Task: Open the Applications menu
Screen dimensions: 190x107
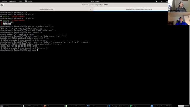Action: [x=13, y=1]
